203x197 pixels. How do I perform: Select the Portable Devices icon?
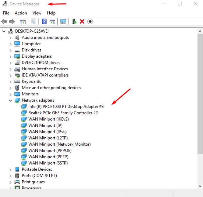point(17,169)
